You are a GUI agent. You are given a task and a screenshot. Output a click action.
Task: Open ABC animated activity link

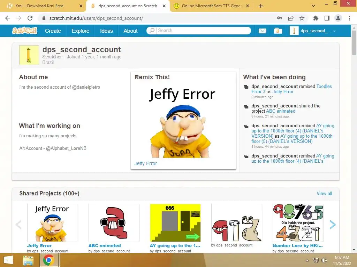281,111
